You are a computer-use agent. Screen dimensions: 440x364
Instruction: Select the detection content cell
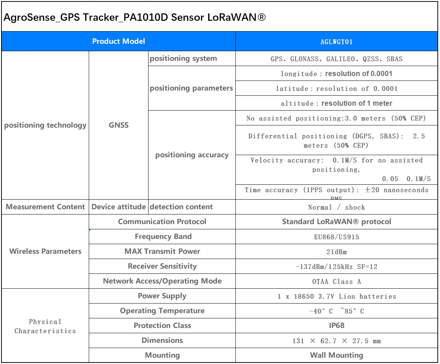[192, 207]
